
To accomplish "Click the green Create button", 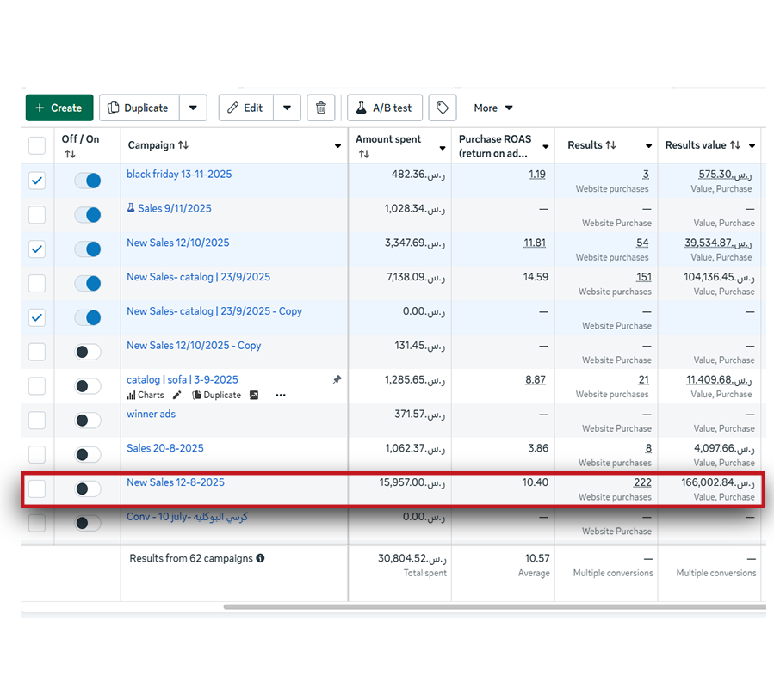I will click(x=59, y=108).
